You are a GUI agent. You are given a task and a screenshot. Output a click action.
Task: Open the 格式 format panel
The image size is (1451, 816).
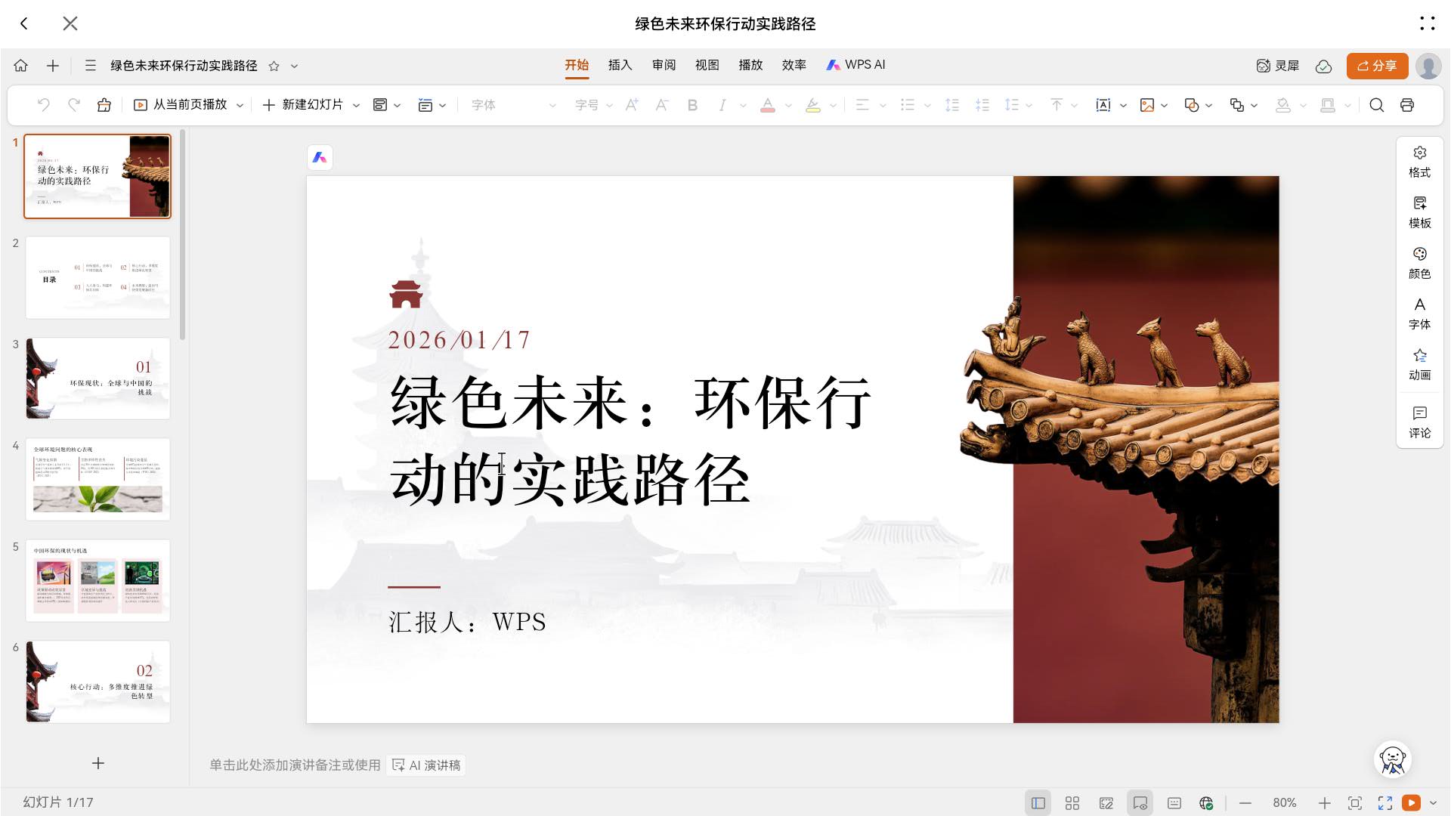[1419, 162]
